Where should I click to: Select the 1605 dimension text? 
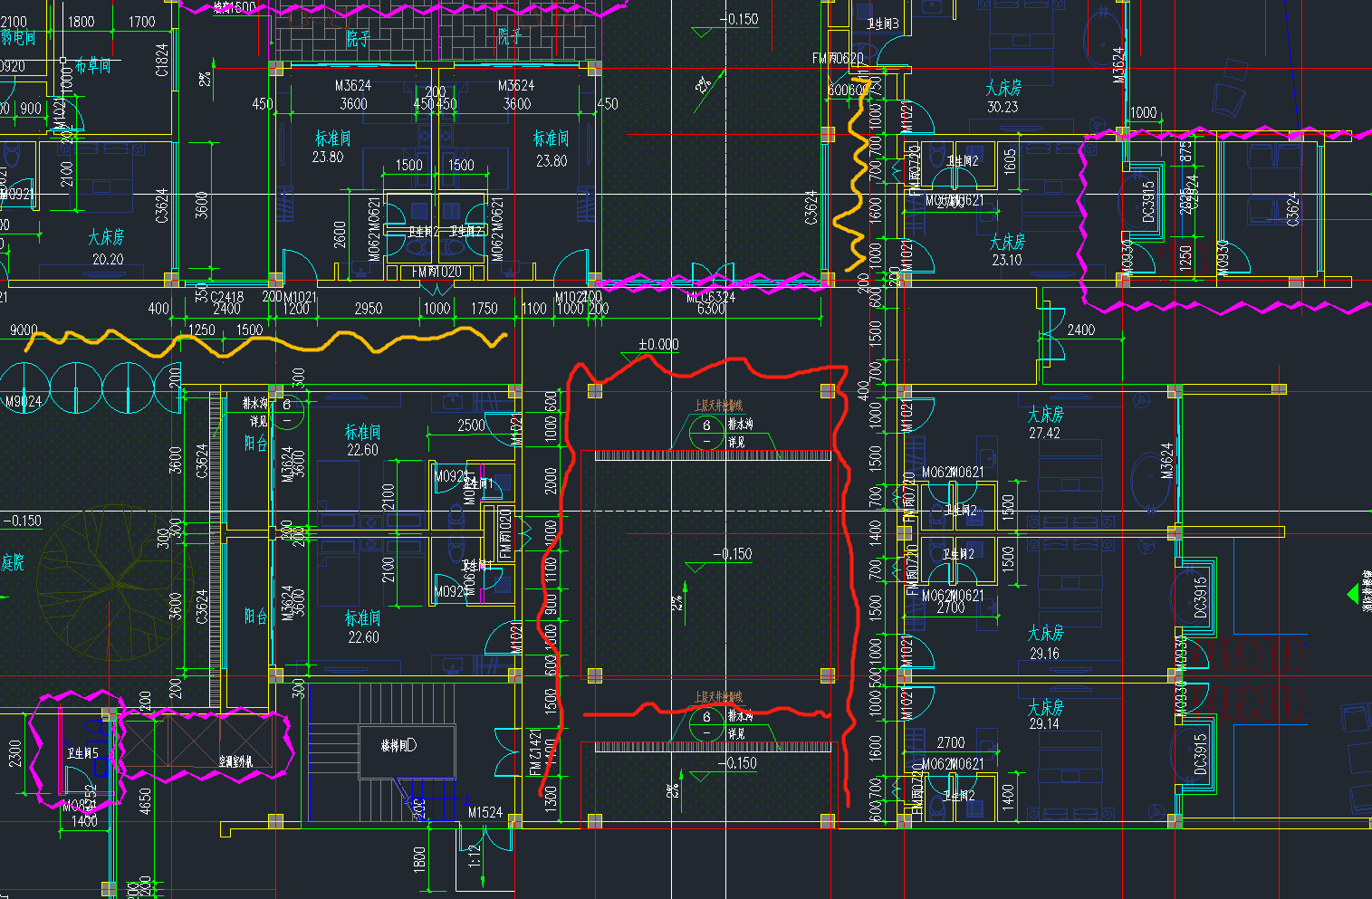point(1010,163)
